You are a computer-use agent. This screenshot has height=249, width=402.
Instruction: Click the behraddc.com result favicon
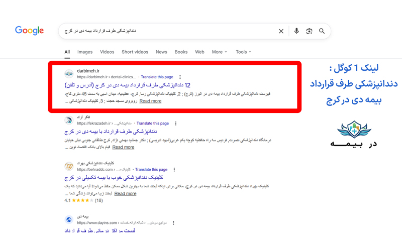tap(69, 166)
